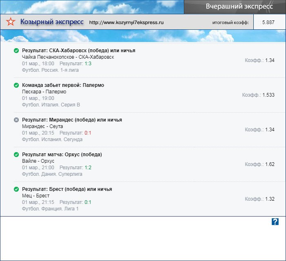This screenshot has width=286, height=261.
Task: Click the Козырный экспресс title
Action: 52,22
